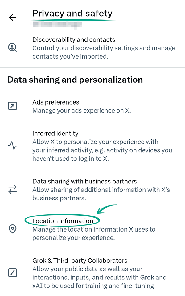The image size is (185, 296).
Task: Open Ads preferences
Action: 56,102
